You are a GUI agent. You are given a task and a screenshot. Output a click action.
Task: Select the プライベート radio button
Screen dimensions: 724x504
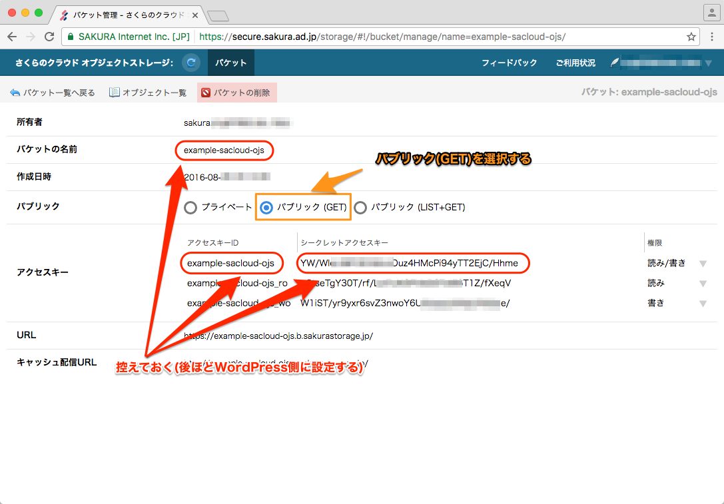pyautogui.click(x=190, y=208)
